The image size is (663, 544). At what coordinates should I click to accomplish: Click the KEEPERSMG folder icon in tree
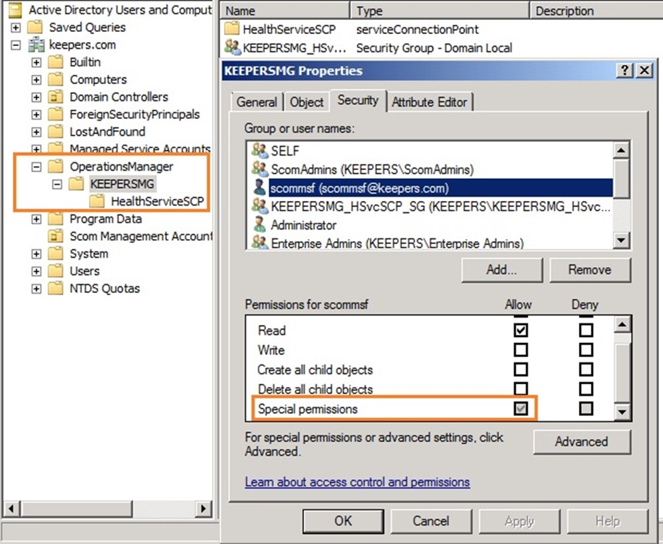coord(77,184)
